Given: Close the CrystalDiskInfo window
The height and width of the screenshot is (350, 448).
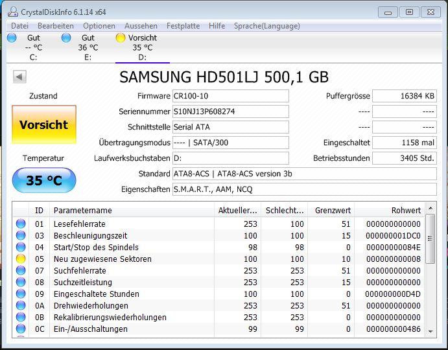Looking at the screenshot, I should click(x=430, y=12).
